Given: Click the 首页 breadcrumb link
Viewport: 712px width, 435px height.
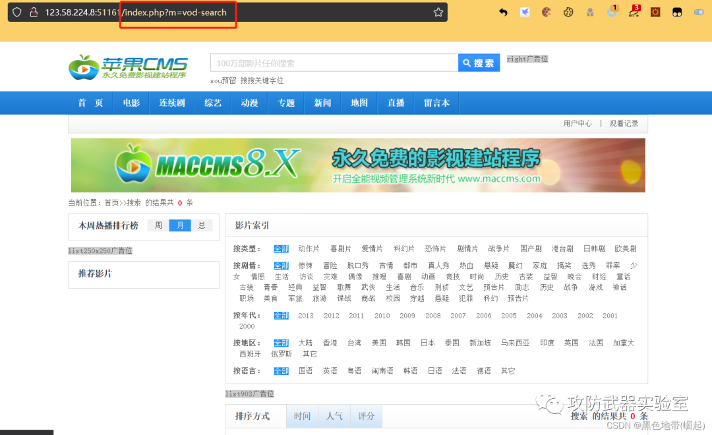Looking at the screenshot, I should point(111,202).
